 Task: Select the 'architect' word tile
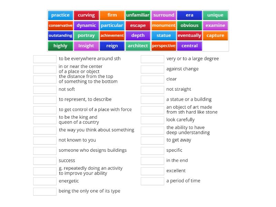pyautogui.click(x=138, y=46)
